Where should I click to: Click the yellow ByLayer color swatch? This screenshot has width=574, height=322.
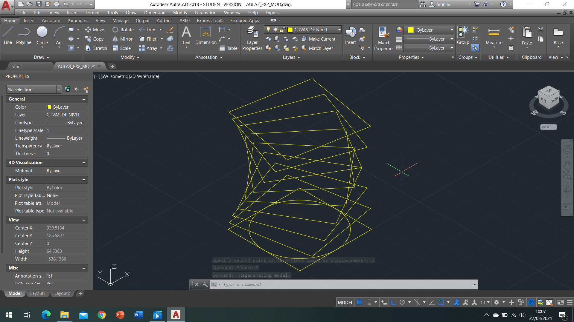point(411,30)
